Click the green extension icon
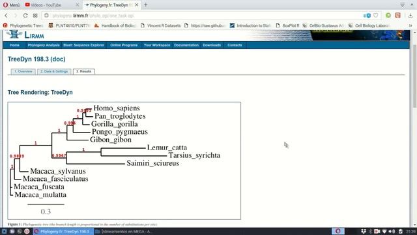417x235 pixels. pos(388,16)
